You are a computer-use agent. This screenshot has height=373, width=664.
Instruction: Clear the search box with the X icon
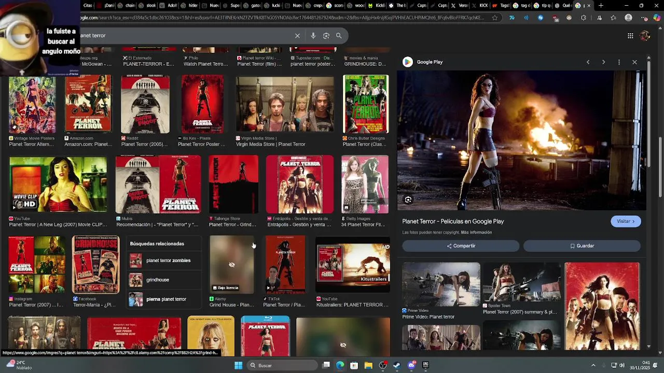coord(297,36)
